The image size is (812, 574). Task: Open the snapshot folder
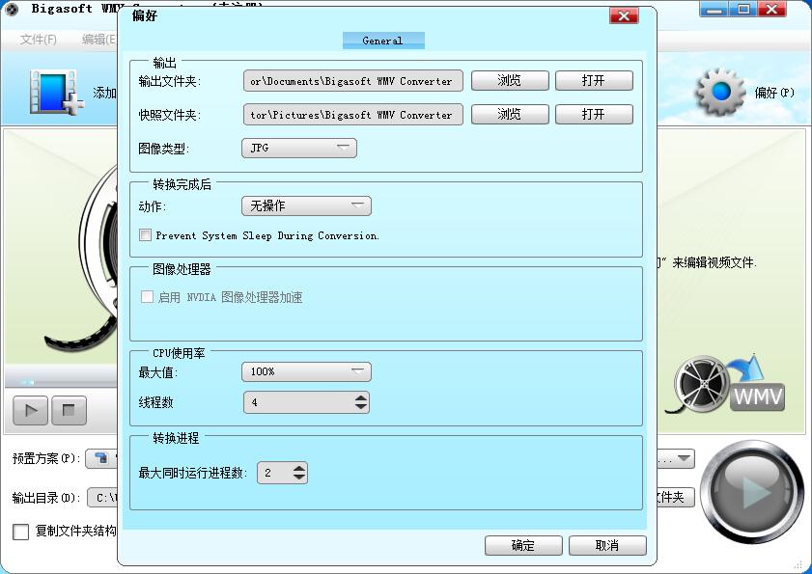point(594,115)
